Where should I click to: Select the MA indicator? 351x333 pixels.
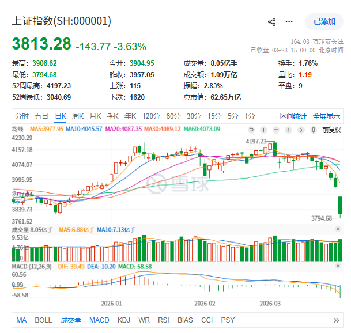click(x=21, y=320)
